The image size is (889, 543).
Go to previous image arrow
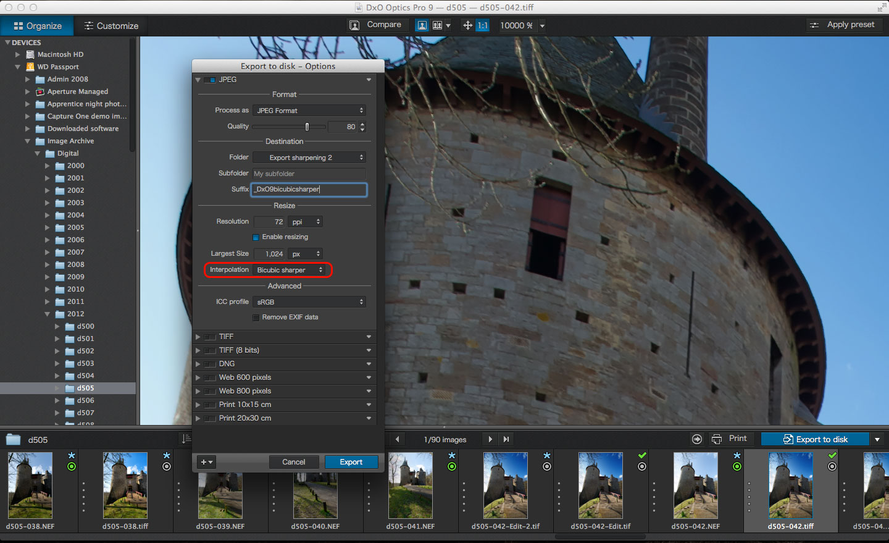(397, 439)
